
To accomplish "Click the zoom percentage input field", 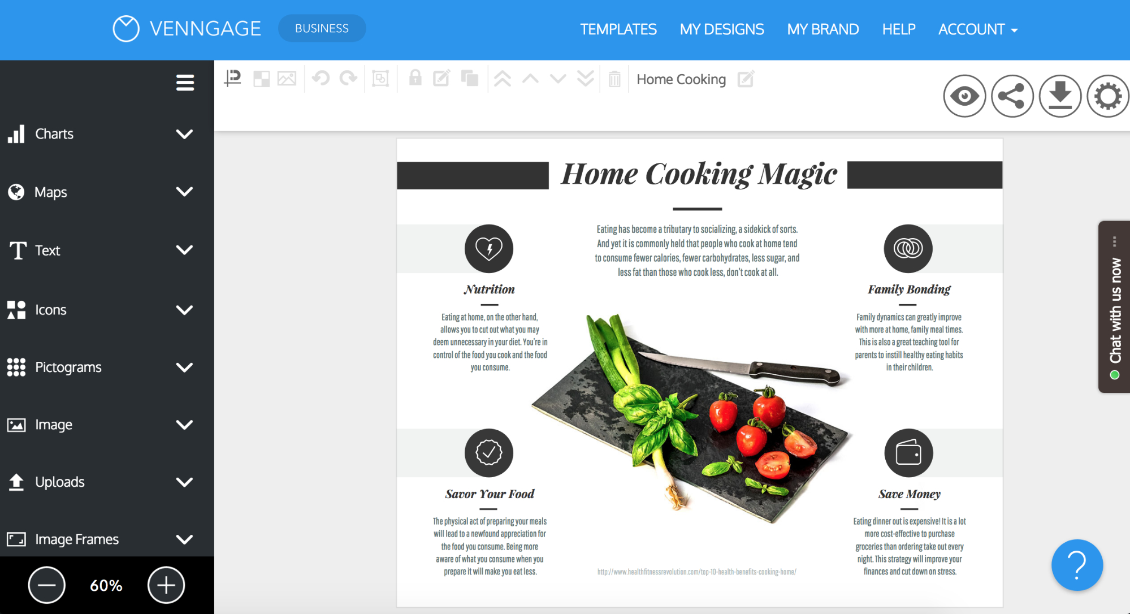I will coord(105,585).
